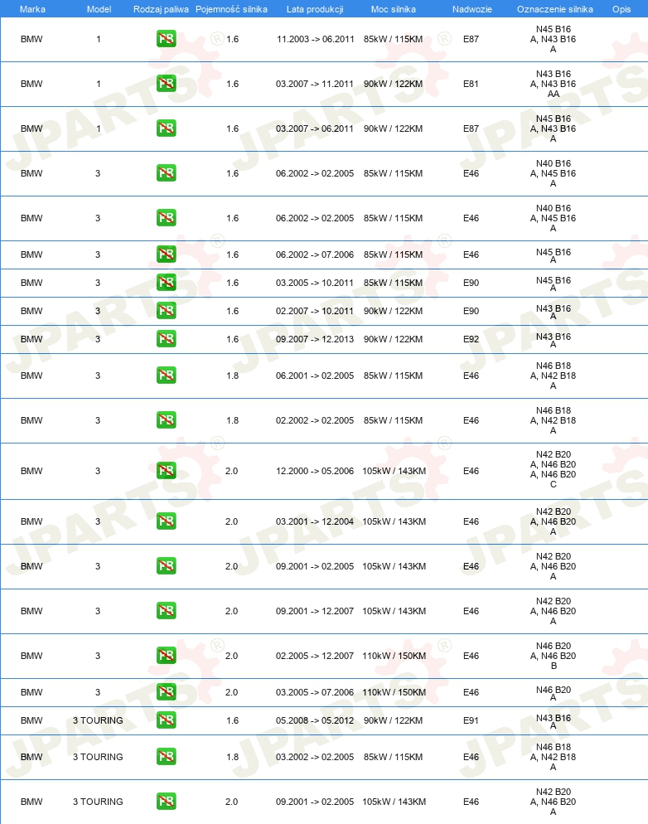Select the date range 06.2001 -> 02.2005
The image size is (648, 824).
(315, 376)
